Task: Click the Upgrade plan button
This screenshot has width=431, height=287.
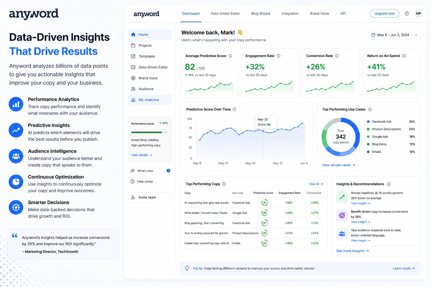Action: (x=384, y=13)
